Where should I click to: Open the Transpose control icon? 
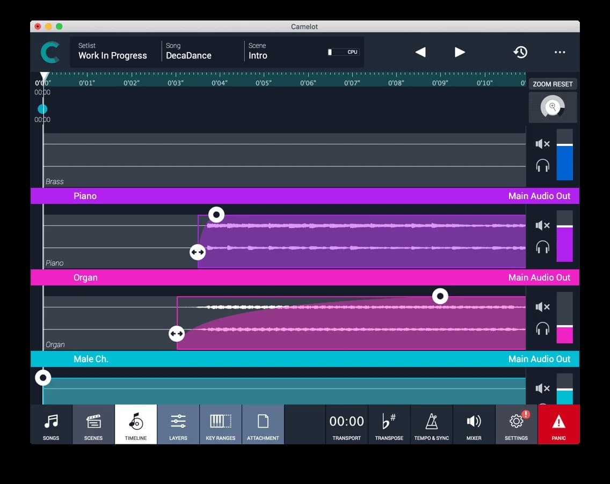pos(389,424)
